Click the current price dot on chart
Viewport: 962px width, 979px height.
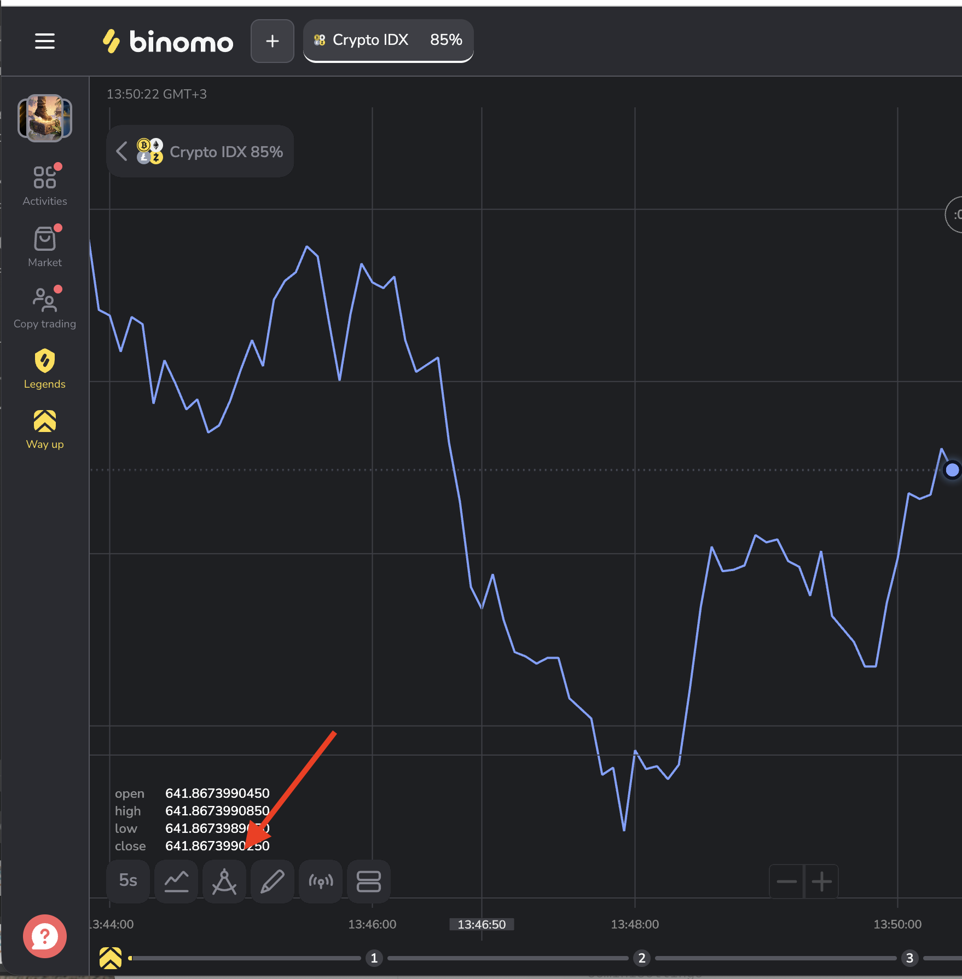point(952,470)
